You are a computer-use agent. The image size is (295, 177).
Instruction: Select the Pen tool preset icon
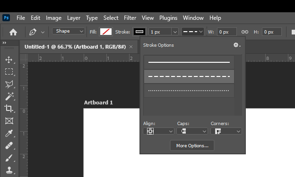tap(33, 32)
